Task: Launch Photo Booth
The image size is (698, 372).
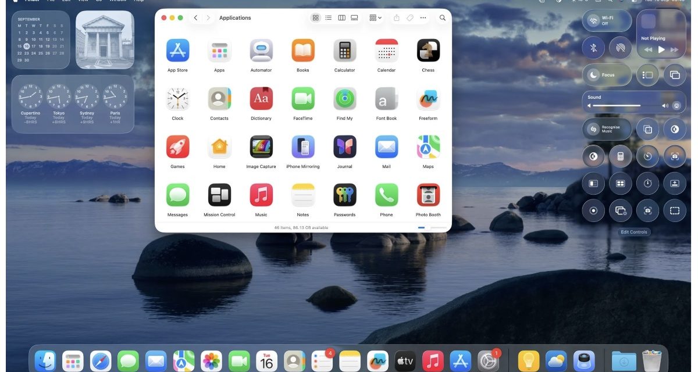Action: (428, 195)
